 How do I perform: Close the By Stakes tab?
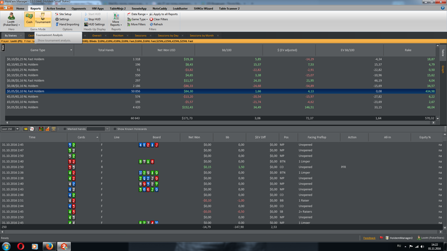pos(21,36)
